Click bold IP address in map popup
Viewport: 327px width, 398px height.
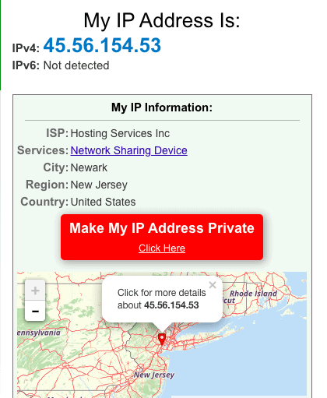tap(171, 305)
